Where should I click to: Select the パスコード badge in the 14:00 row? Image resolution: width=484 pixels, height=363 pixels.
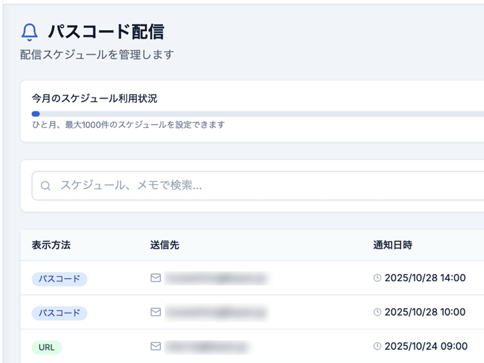tap(59, 278)
